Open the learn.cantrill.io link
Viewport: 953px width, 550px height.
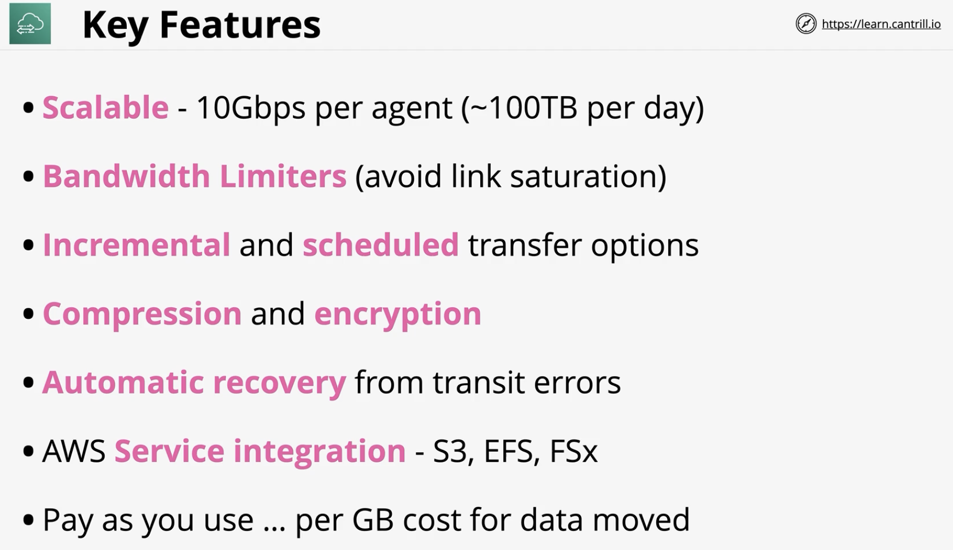click(881, 24)
